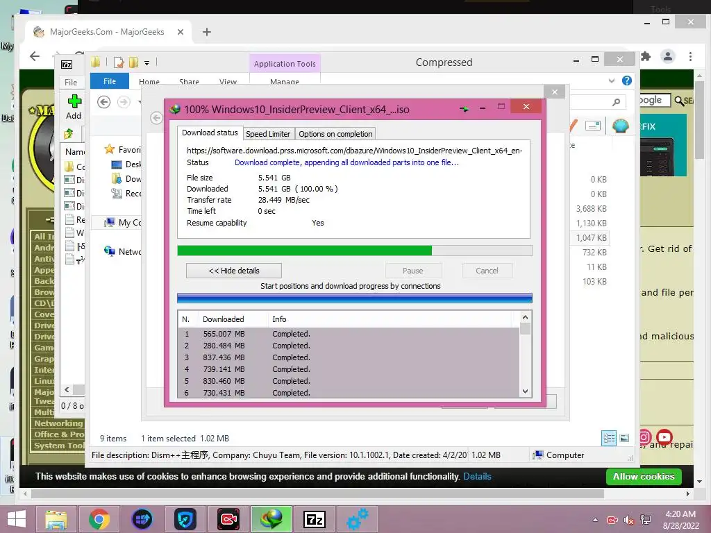Switch Explorer to details view icon
The image size is (711, 533).
click(x=609, y=438)
